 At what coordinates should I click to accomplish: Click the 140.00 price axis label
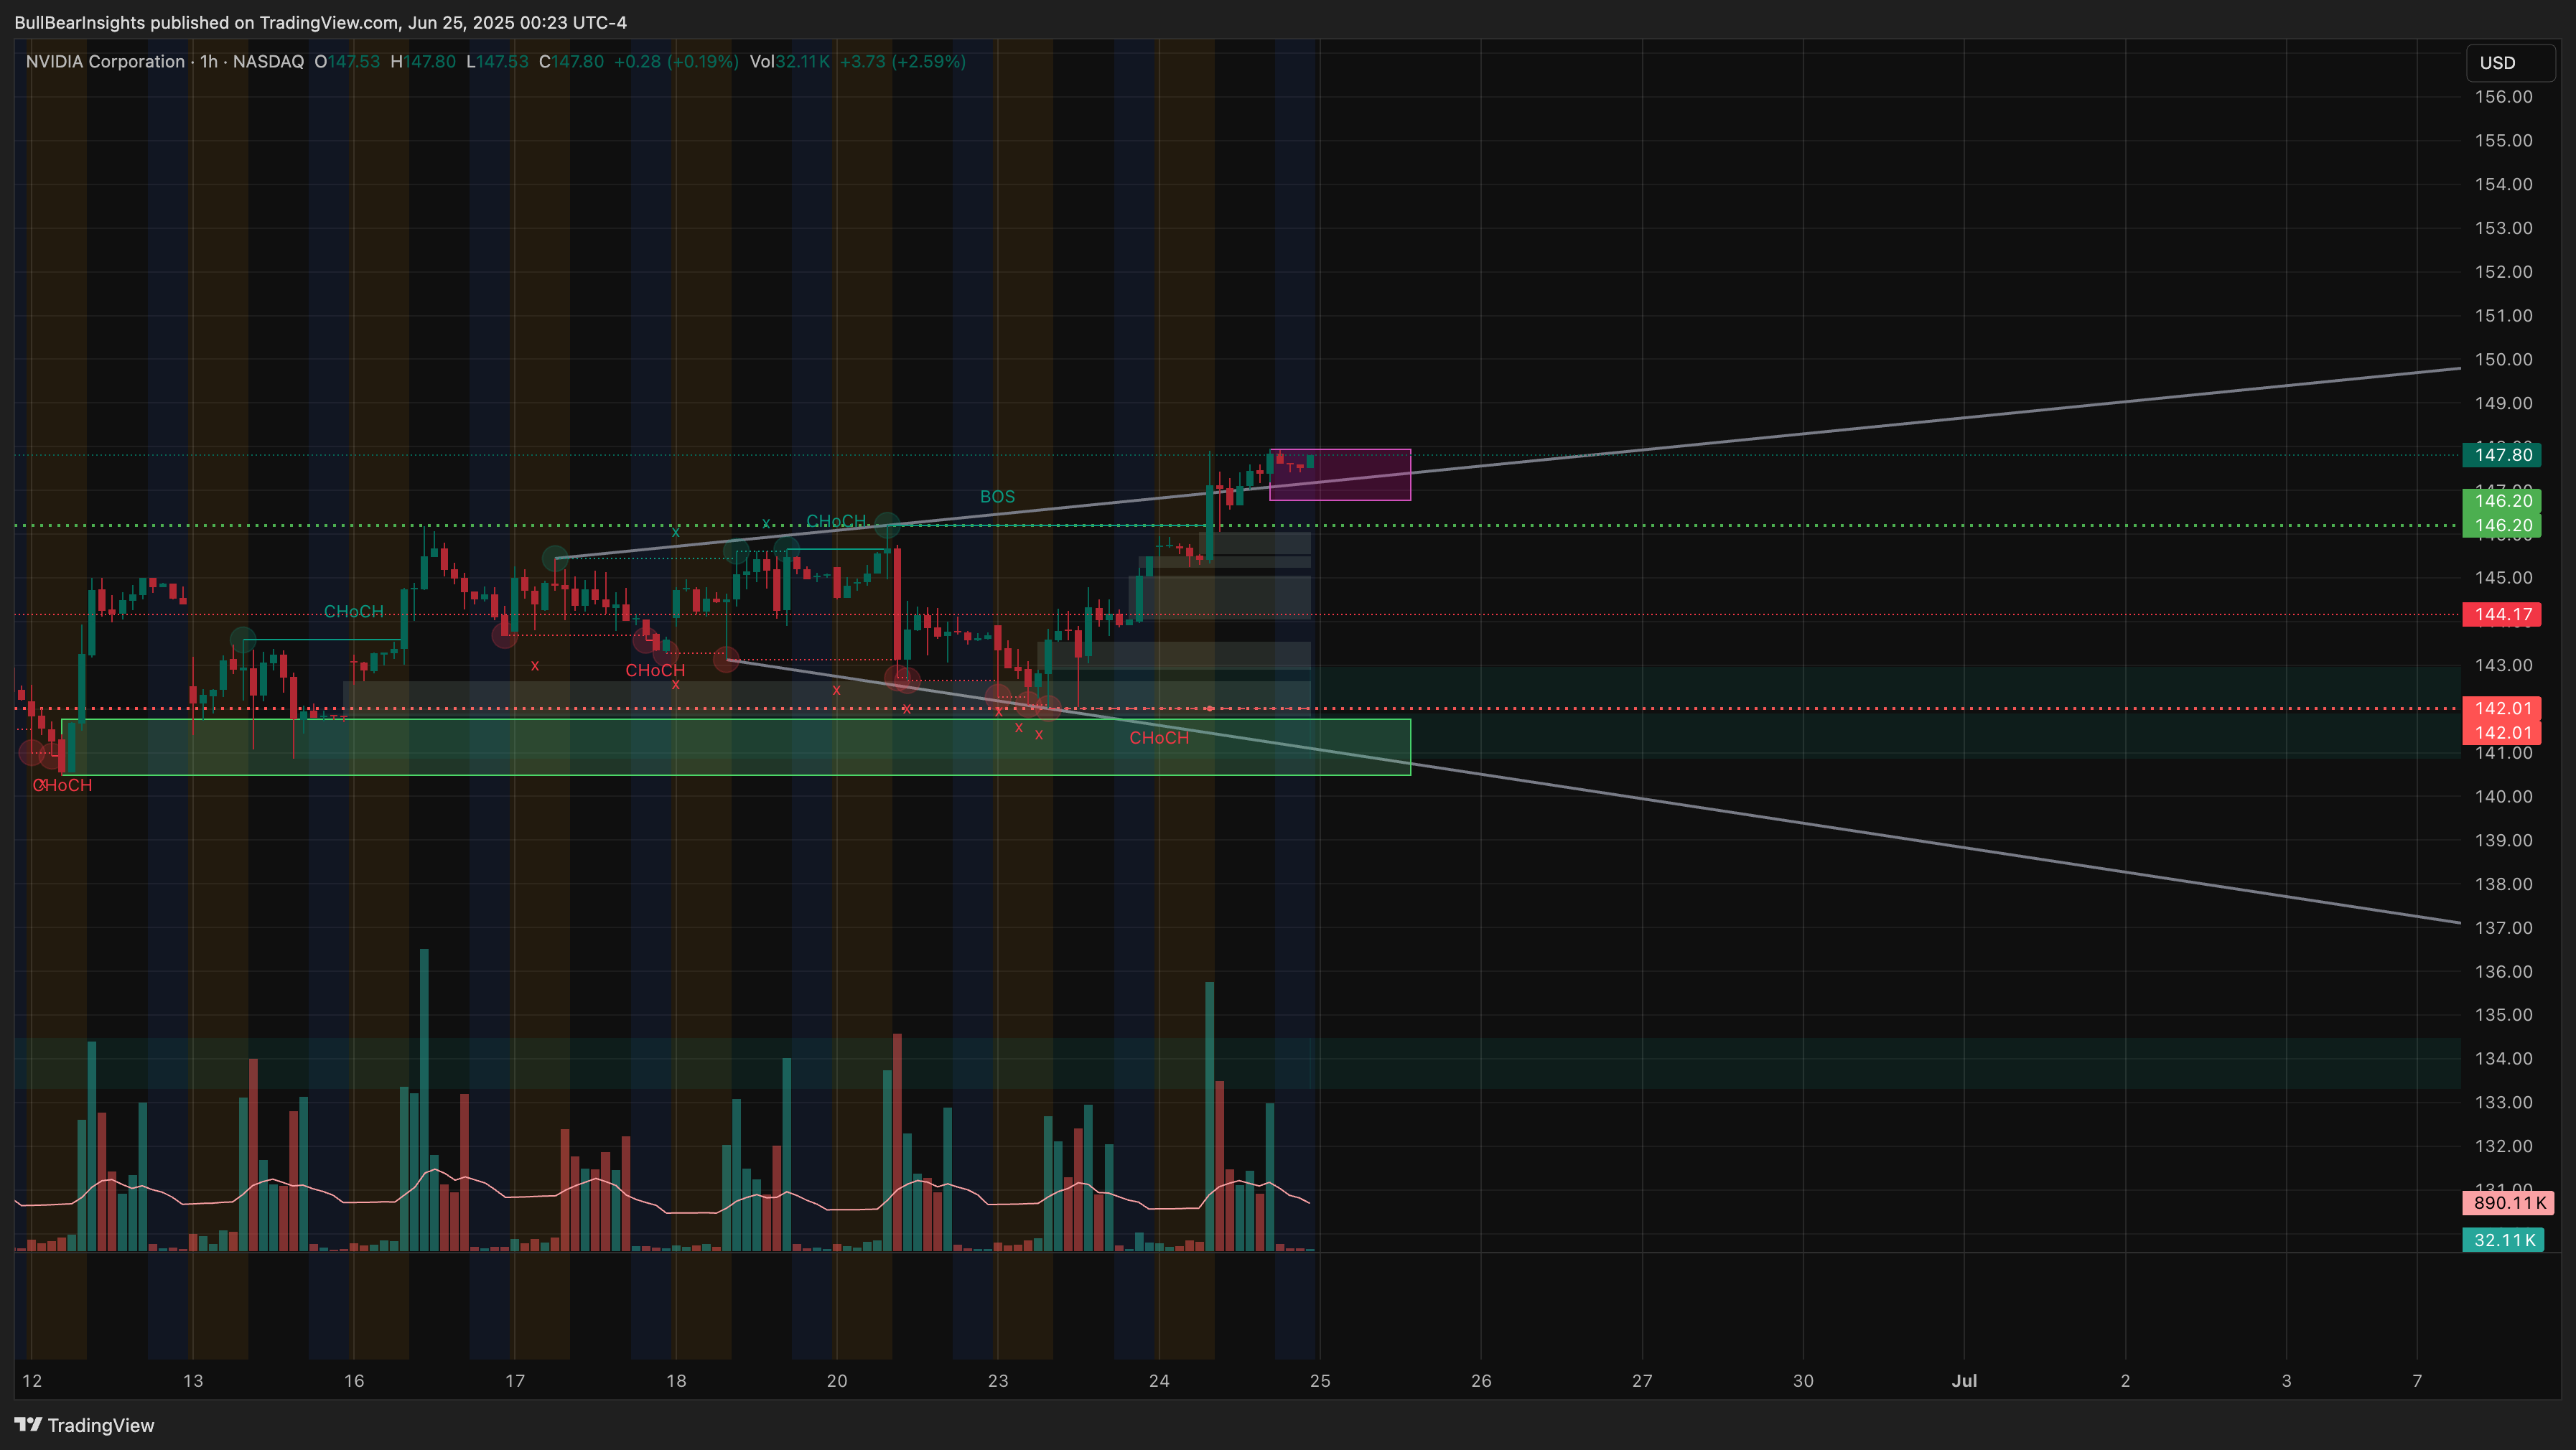pos(2503,797)
